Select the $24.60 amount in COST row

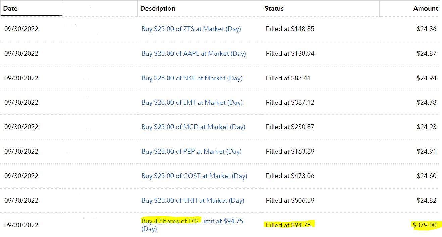[426, 176]
